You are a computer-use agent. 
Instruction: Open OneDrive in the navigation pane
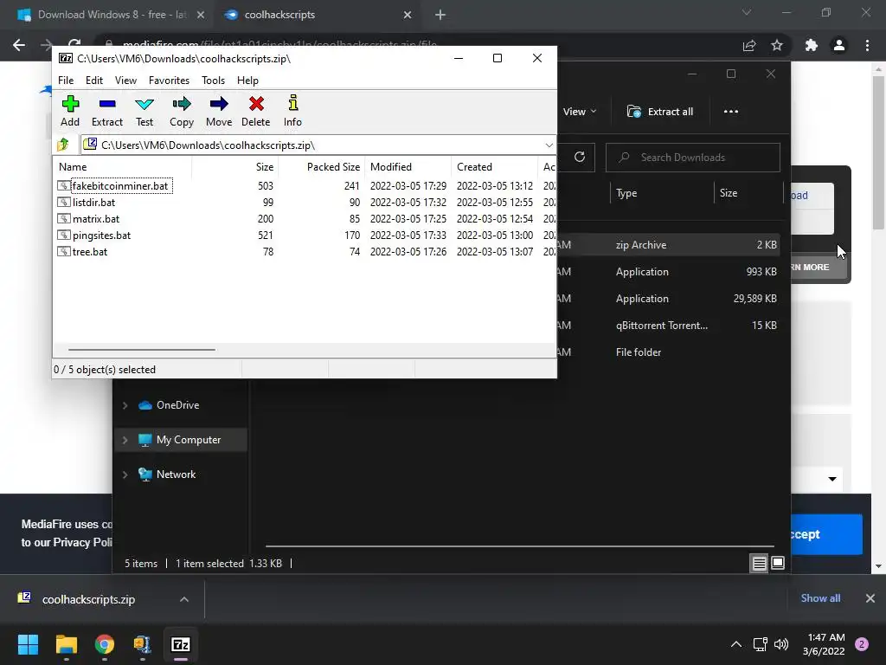(x=177, y=405)
